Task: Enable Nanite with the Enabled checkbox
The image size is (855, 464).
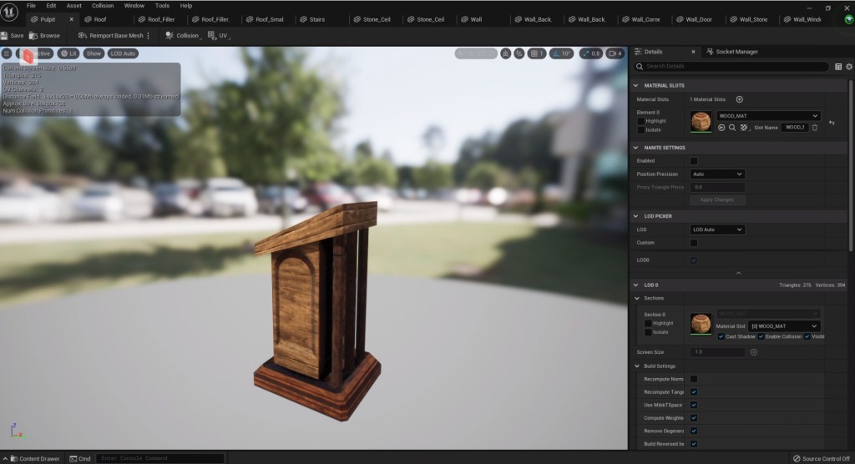Action: [x=693, y=161]
